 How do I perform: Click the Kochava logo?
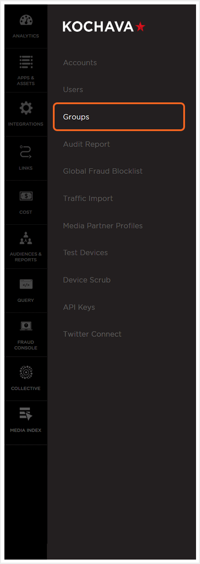pos(104,27)
